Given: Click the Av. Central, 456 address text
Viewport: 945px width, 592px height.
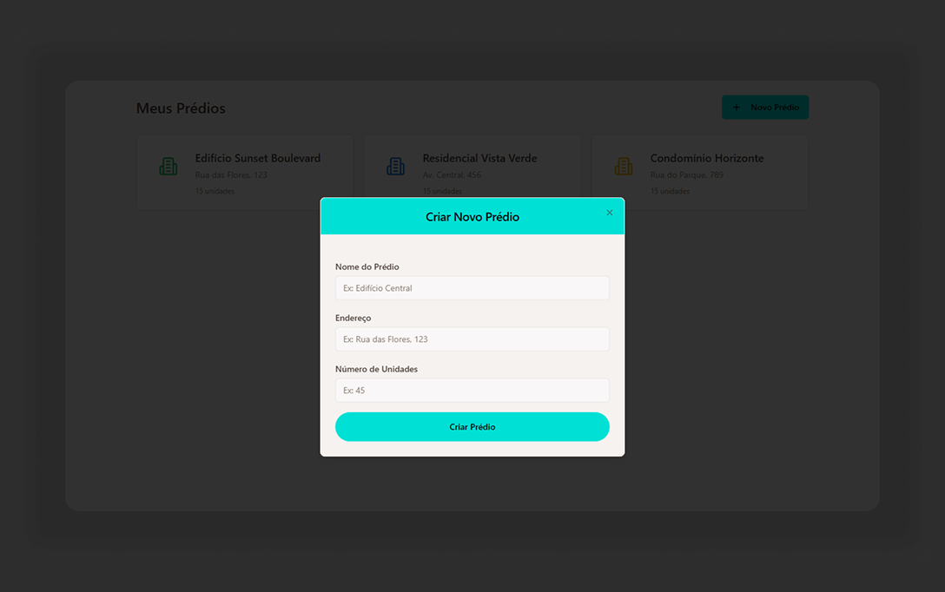Looking at the screenshot, I should point(452,175).
